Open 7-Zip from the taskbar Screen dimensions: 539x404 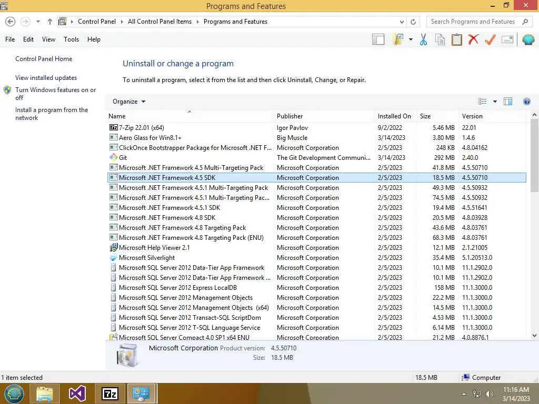click(x=109, y=393)
